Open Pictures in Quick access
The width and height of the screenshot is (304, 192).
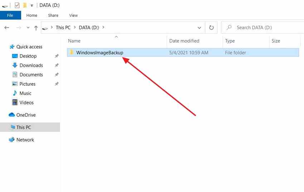point(28,84)
